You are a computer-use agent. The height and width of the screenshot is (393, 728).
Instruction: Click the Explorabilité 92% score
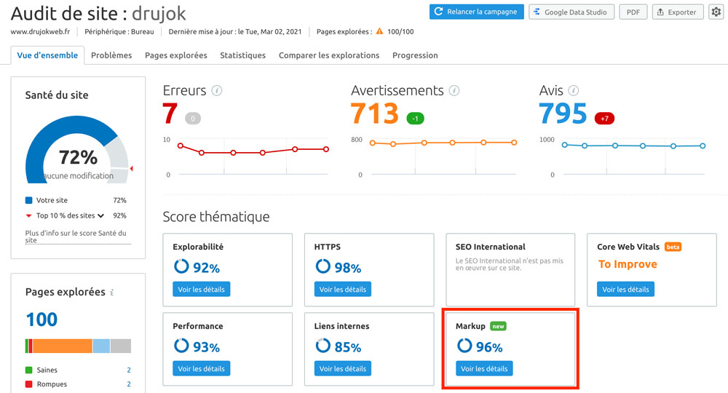[206, 268]
